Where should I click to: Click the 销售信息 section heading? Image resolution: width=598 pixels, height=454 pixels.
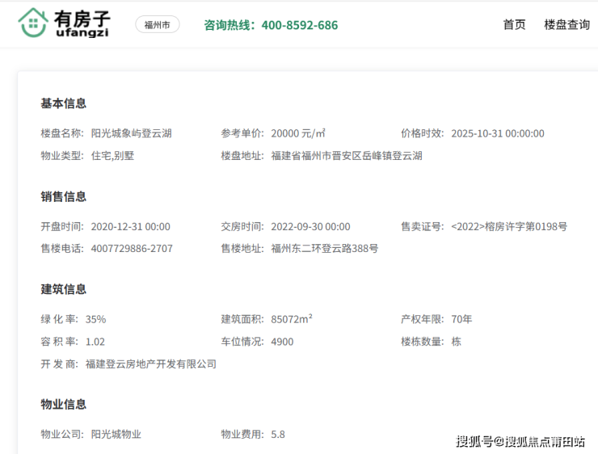pyautogui.click(x=63, y=196)
